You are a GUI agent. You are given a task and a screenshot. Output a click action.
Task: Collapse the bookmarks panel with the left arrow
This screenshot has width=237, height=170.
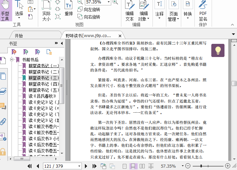62,43
